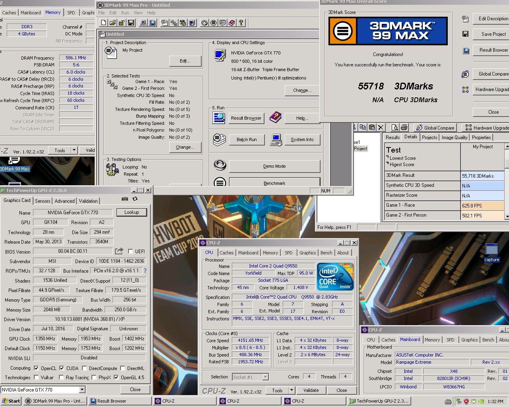
Task: Expand the Tools dropdown arrow in front CPU-Z
Action: (x=291, y=390)
